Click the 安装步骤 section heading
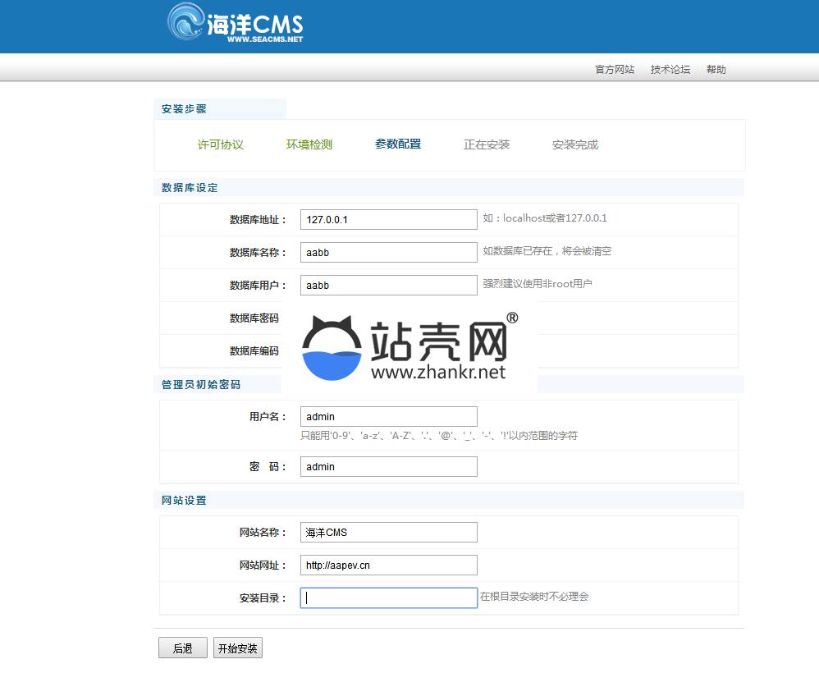 pyautogui.click(x=184, y=108)
